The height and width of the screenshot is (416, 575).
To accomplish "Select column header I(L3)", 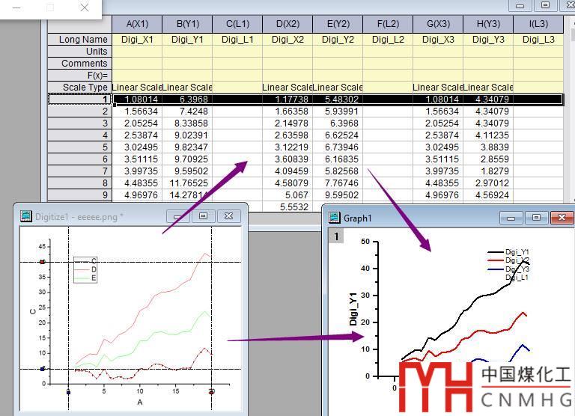I will [538, 24].
